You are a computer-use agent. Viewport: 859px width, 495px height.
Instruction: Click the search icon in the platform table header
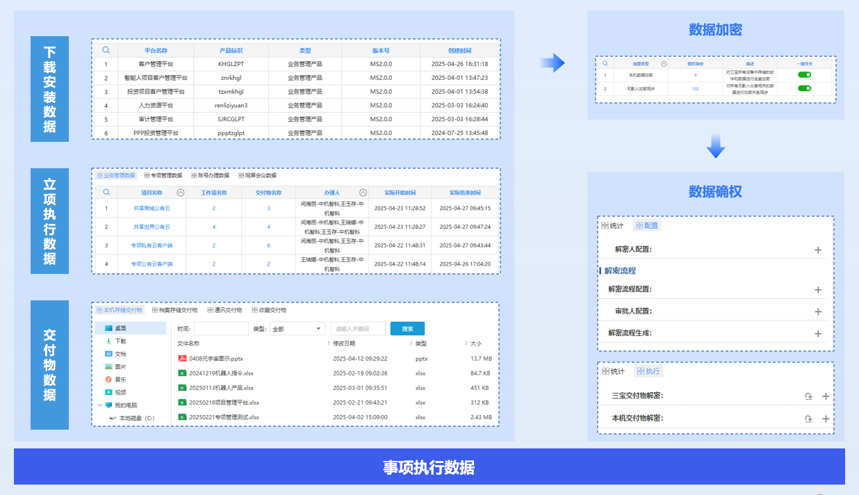(x=106, y=50)
